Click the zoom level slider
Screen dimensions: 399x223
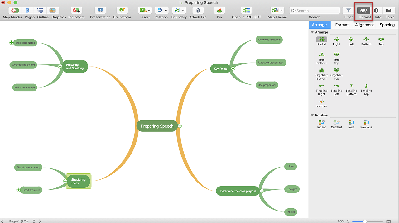[364, 221]
